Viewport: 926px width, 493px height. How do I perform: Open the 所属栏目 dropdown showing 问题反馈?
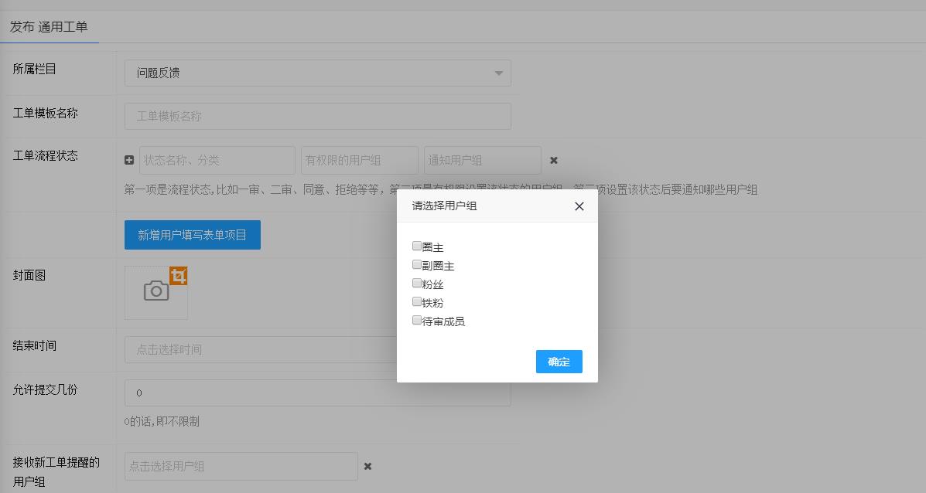[317, 73]
